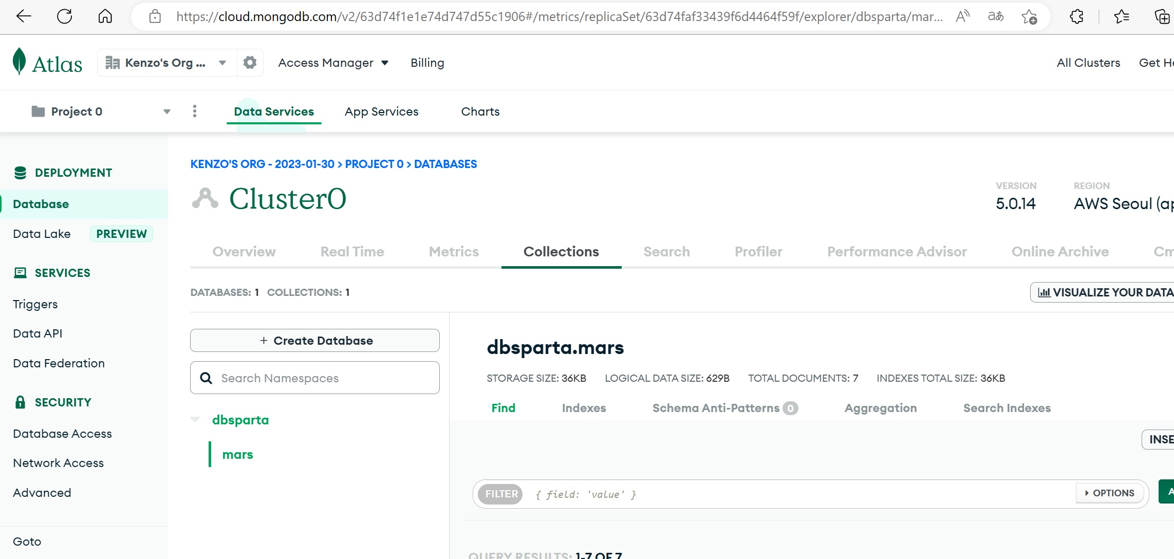Viewport: 1174px width, 559px height.
Task: Switch to Data Services tab
Action: coord(274,111)
